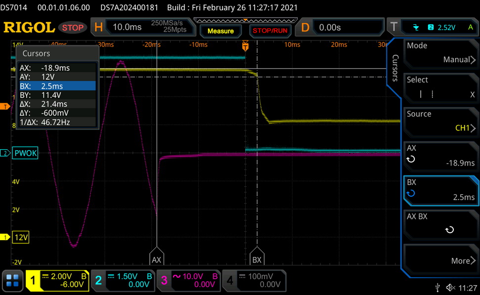The height and width of the screenshot is (295, 480).
Task: Select the AX BX menu item
Action: tap(441, 225)
